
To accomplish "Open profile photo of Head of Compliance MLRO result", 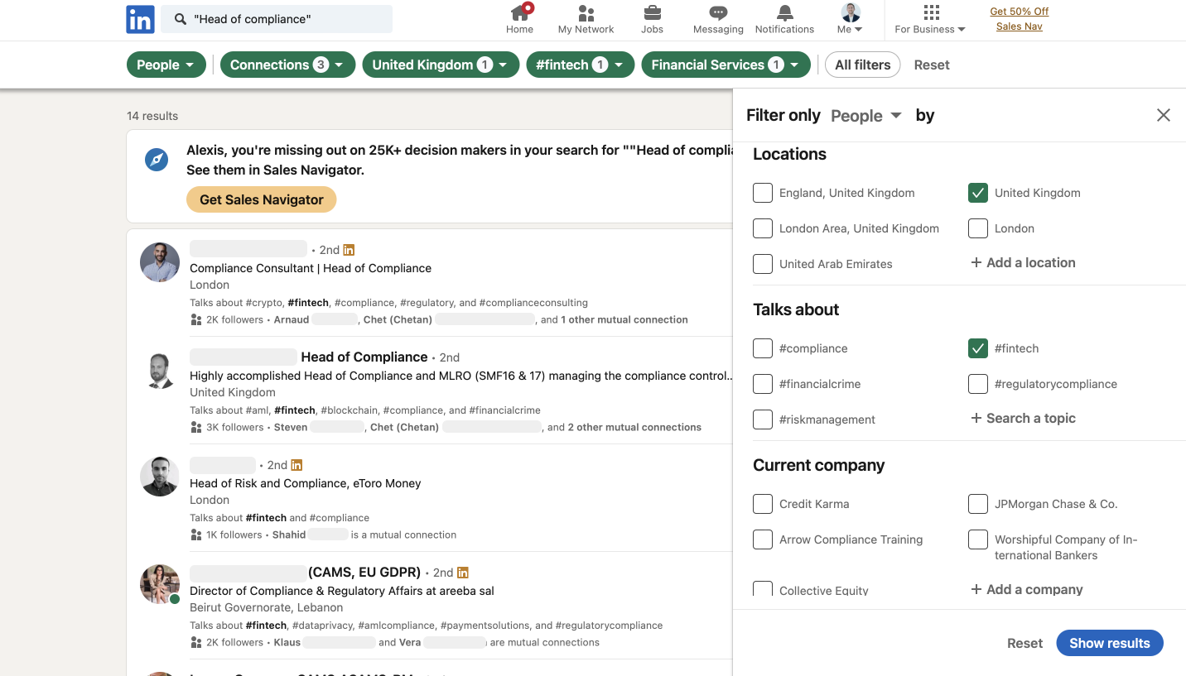I will [x=160, y=370].
